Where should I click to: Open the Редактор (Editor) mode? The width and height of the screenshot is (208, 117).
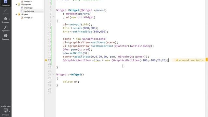(x=6, y=3)
